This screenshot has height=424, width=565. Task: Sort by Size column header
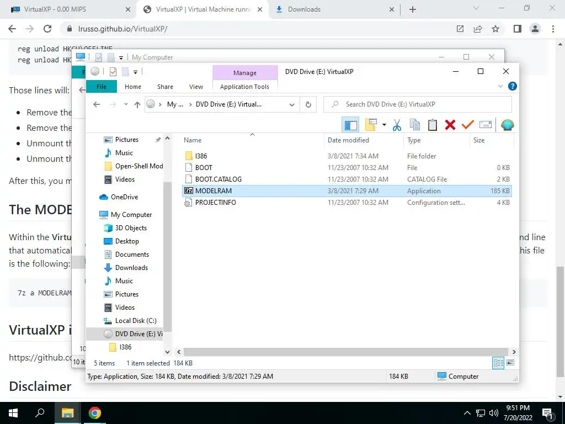[478, 140]
